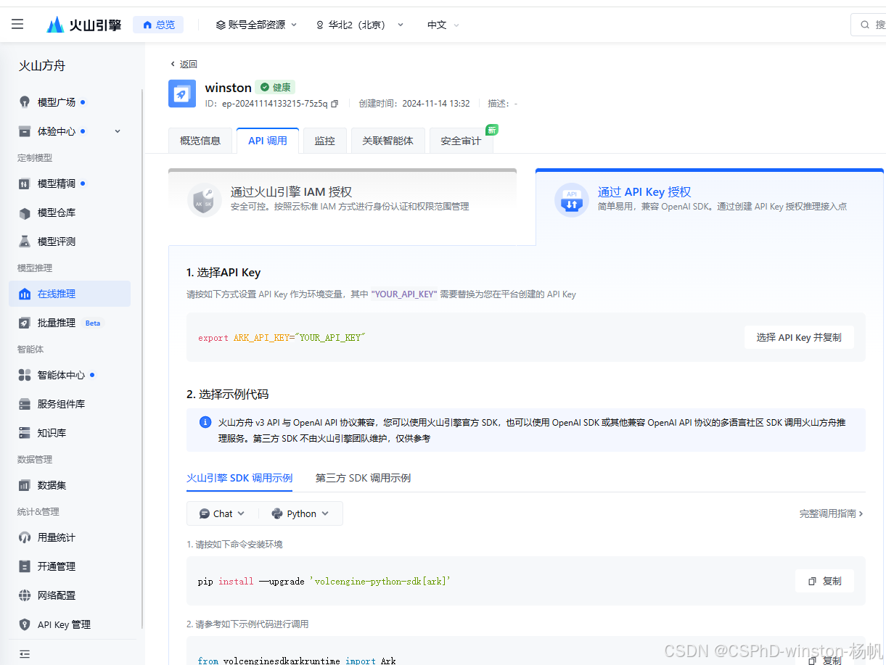Image resolution: width=886 pixels, height=665 pixels.
Task: Switch to the API 调用 tab
Action: tap(268, 141)
